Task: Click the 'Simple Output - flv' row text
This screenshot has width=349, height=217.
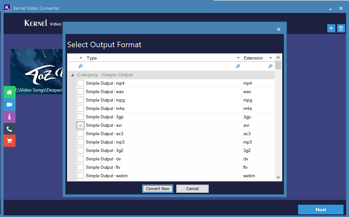Action: pyautogui.click(x=103, y=168)
